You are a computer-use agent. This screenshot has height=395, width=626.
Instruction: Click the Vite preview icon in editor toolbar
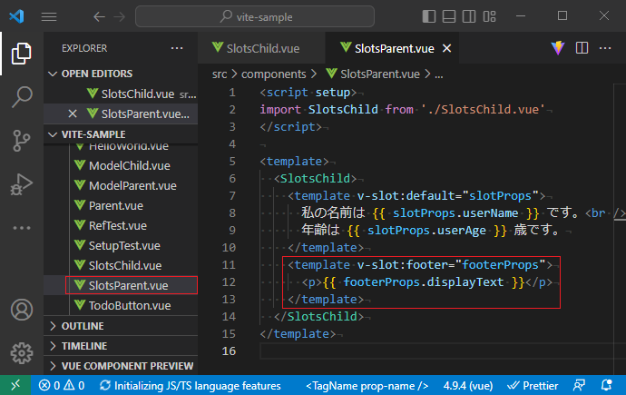[558, 48]
